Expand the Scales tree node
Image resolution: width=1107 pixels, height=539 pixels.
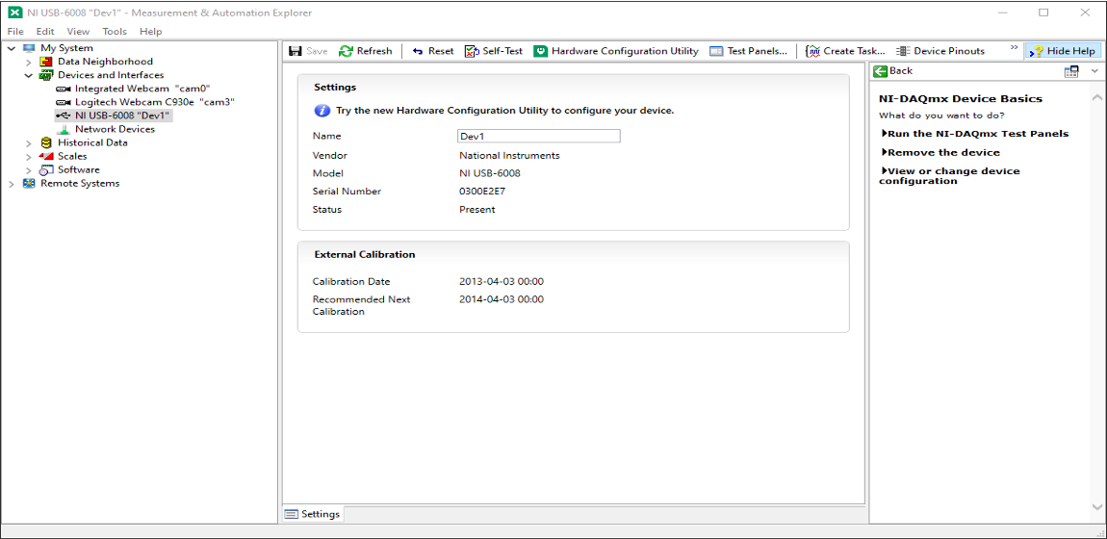pyautogui.click(x=29, y=157)
